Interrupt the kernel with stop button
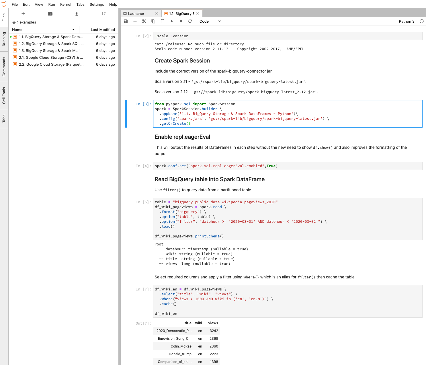This screenshot has height=365, width=426. tap(181, 21)
